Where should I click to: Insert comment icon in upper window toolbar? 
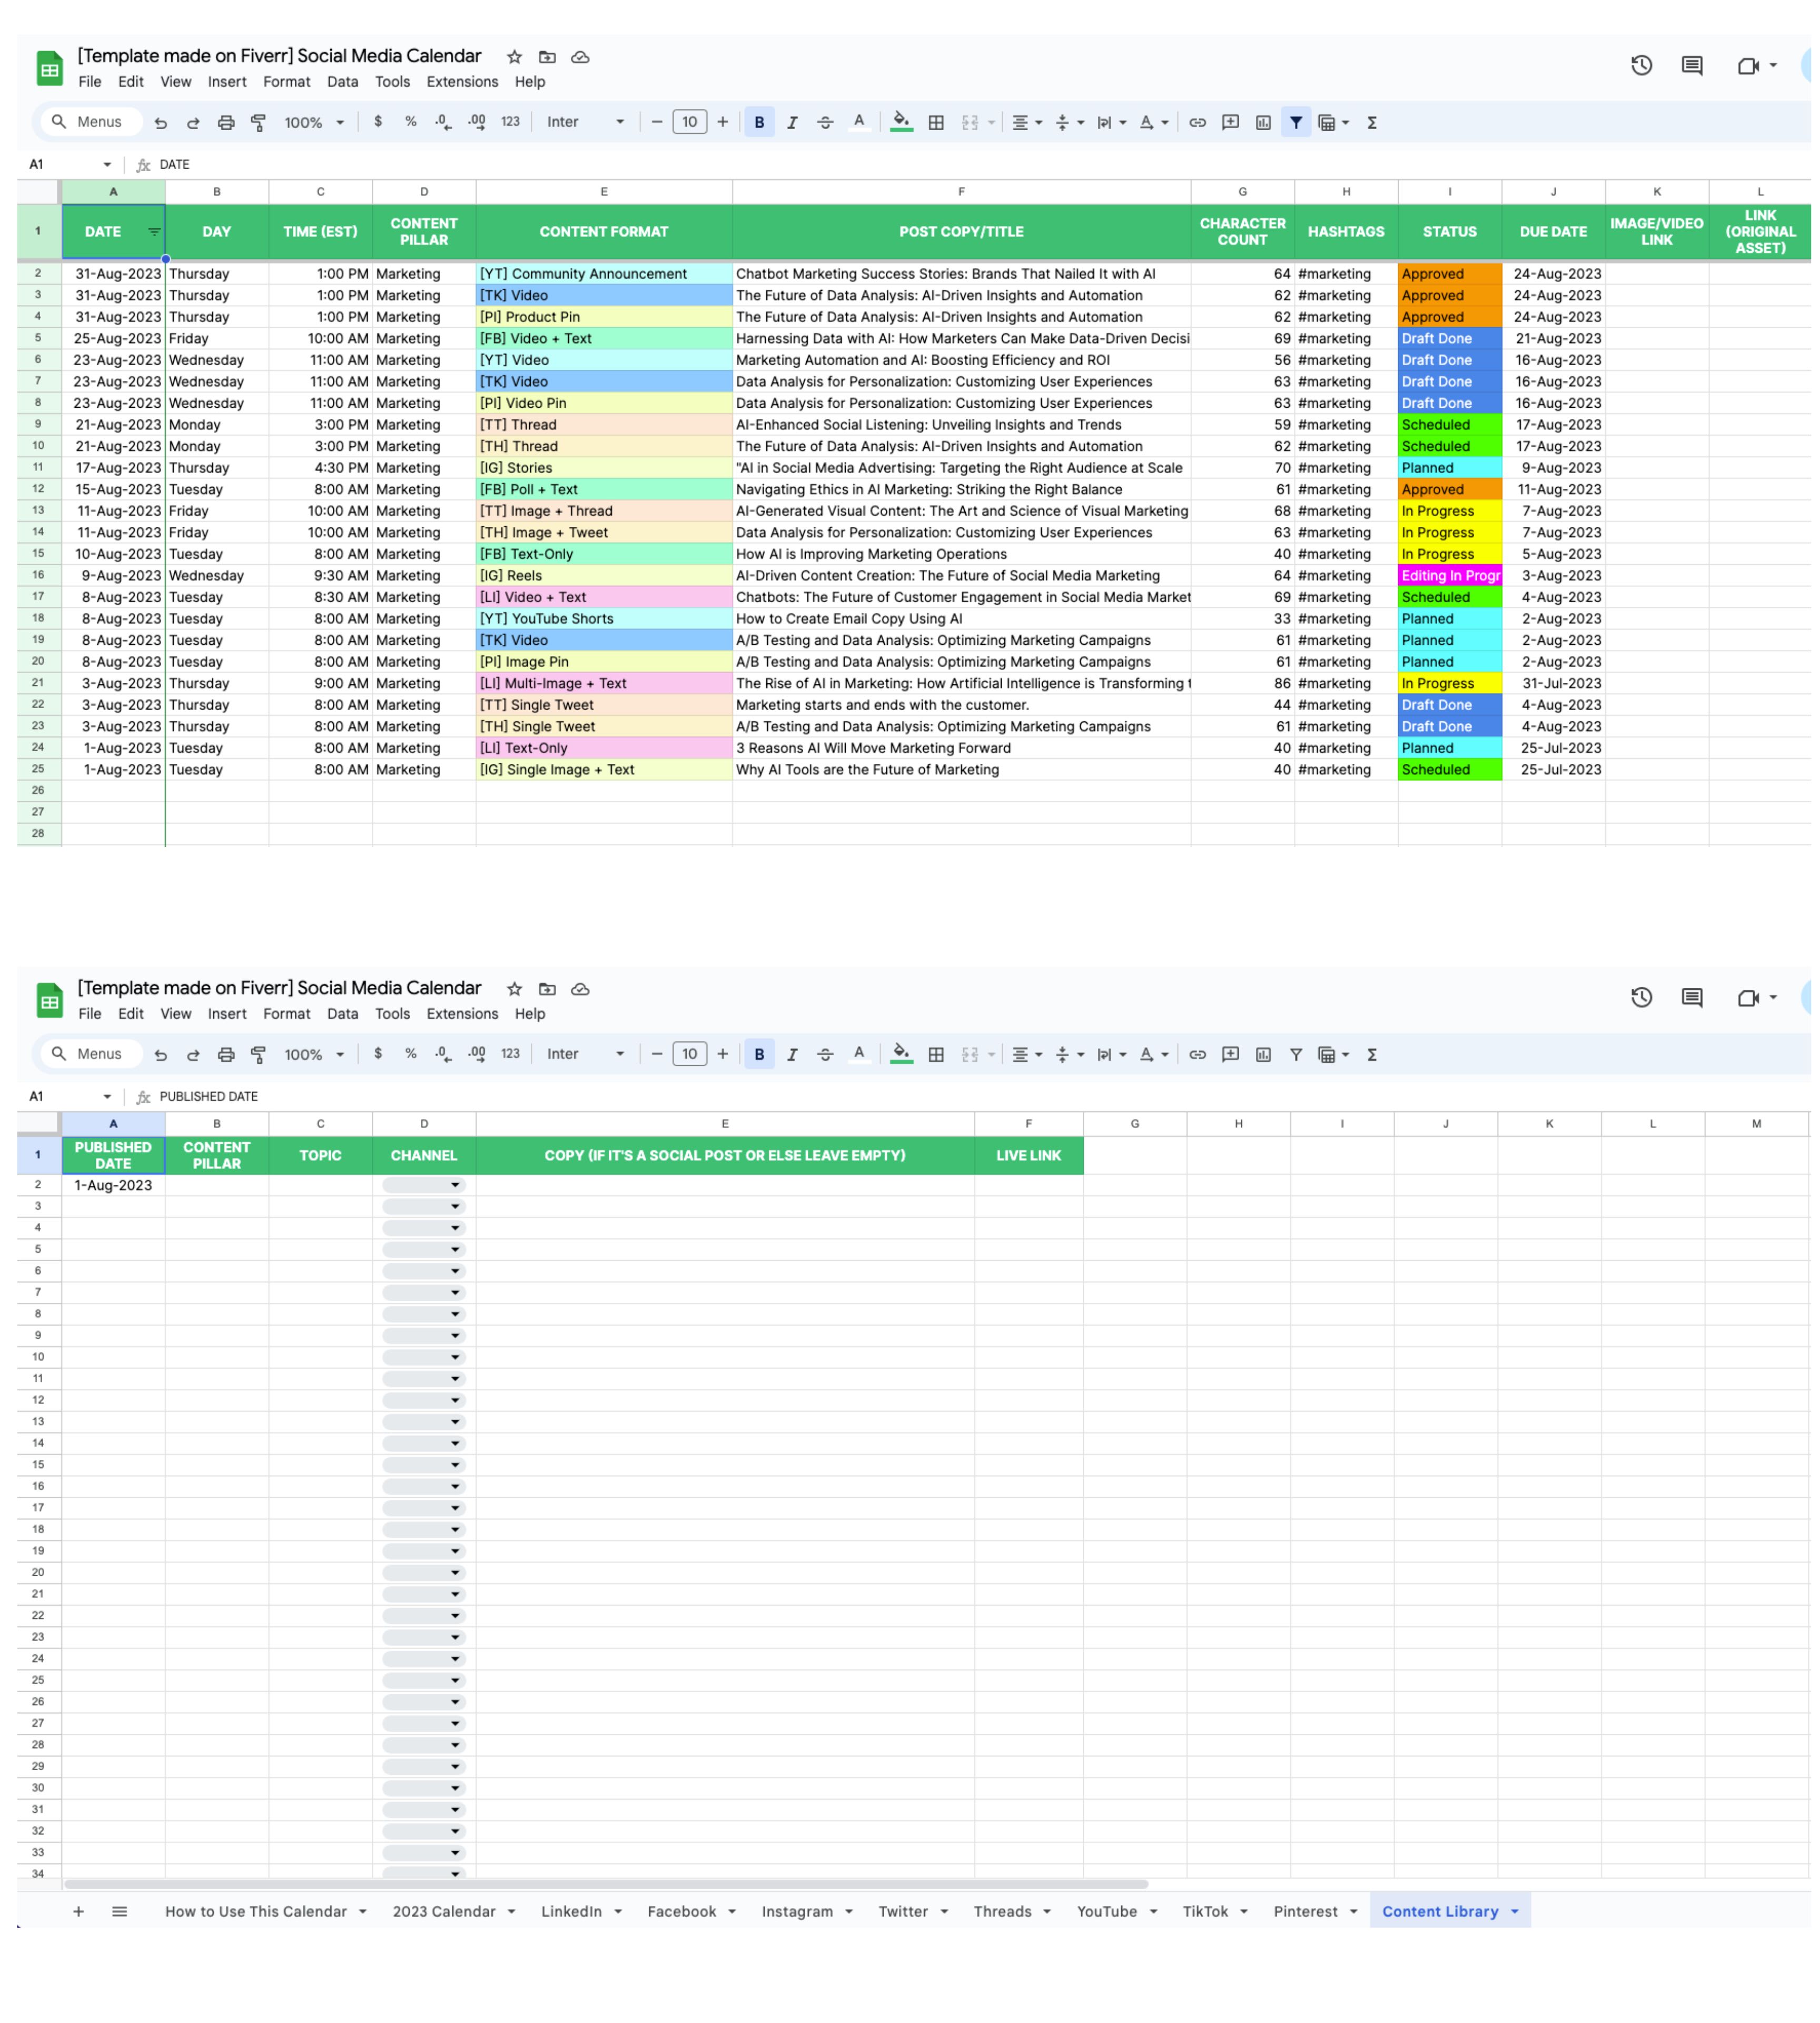pos(1231,122)
